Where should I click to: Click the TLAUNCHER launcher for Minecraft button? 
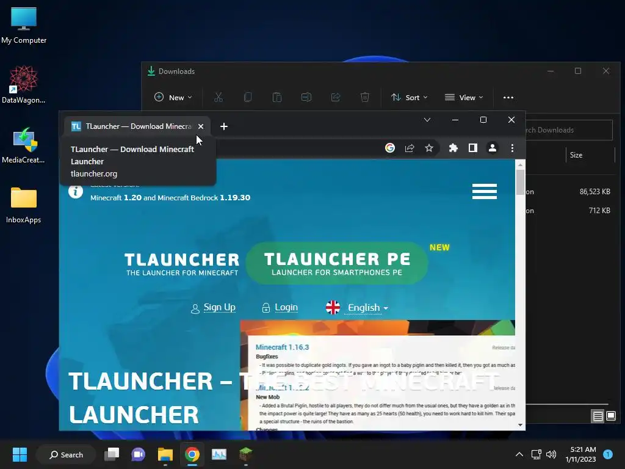tap(182, 264)
